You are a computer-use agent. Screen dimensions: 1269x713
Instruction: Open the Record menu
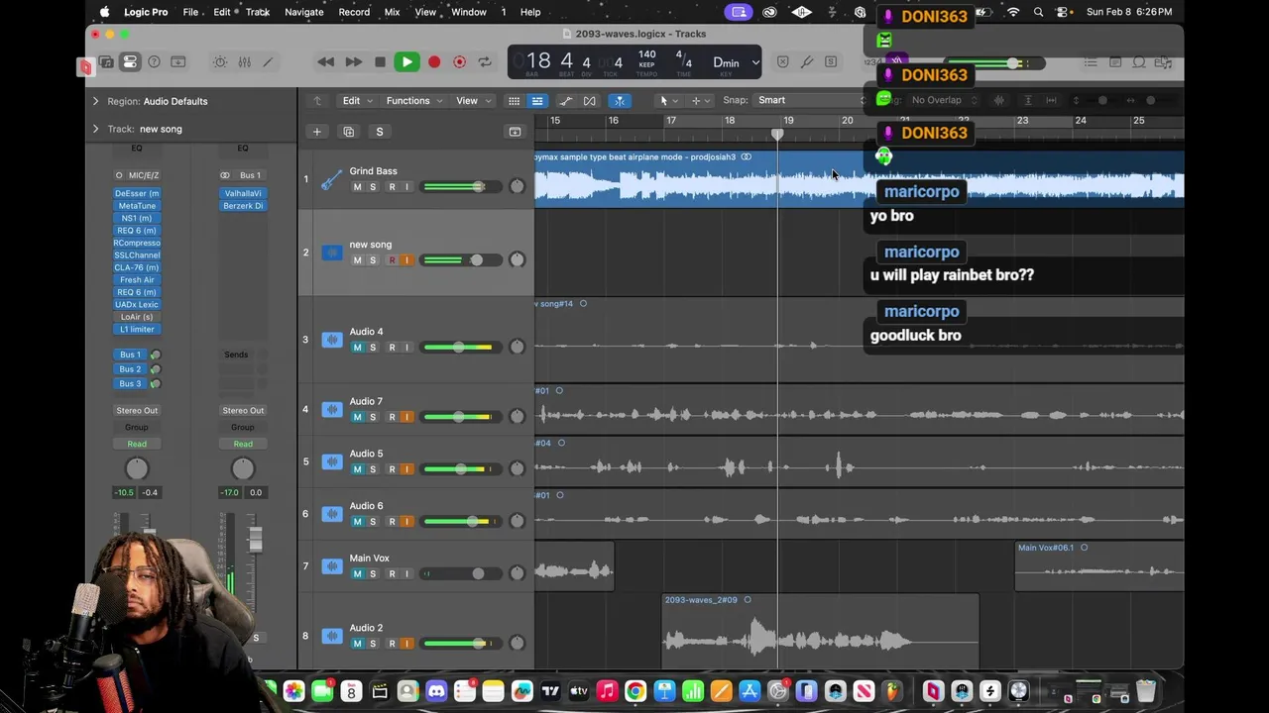pyautogui.click(x=354, y=12)
